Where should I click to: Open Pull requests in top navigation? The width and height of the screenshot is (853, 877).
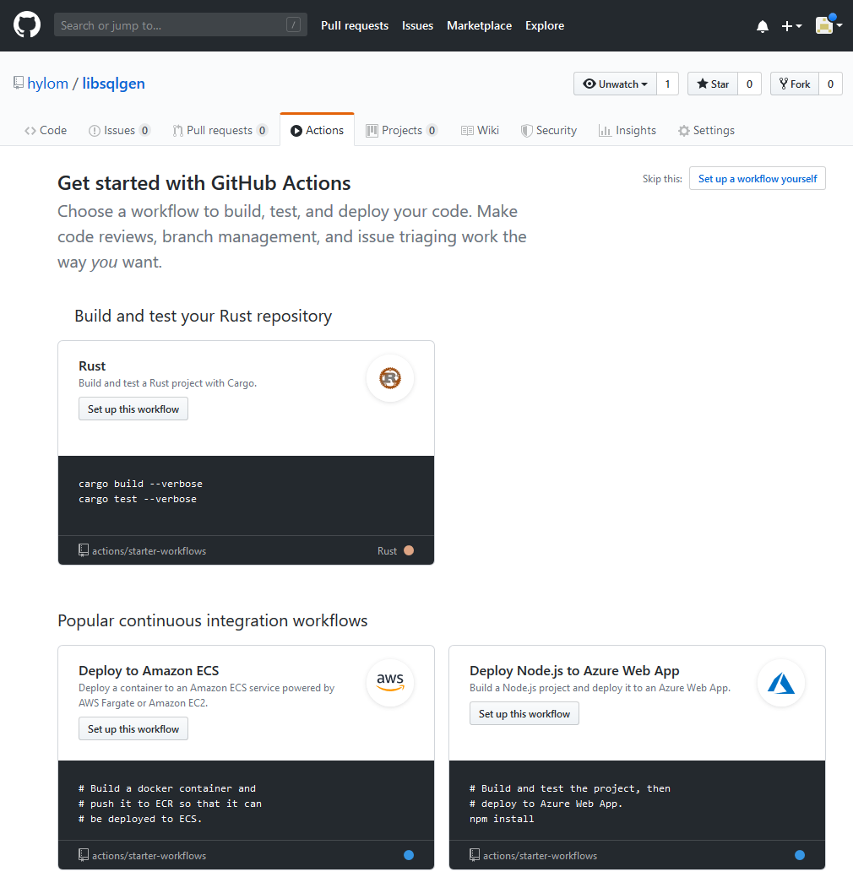(355, 25)
